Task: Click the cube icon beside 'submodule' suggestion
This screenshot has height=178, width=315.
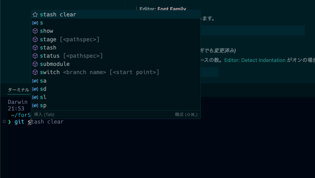Action: click(35, 64)
